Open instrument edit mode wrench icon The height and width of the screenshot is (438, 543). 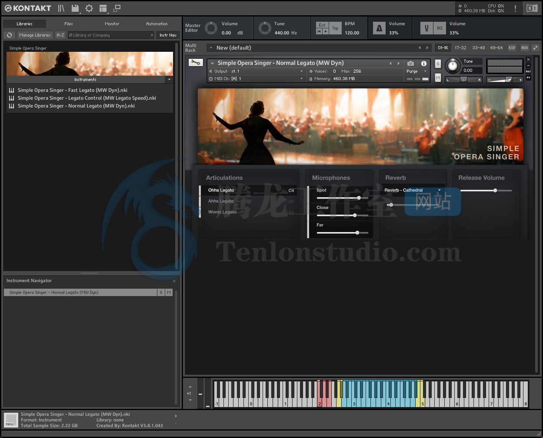tap(196, 63)
